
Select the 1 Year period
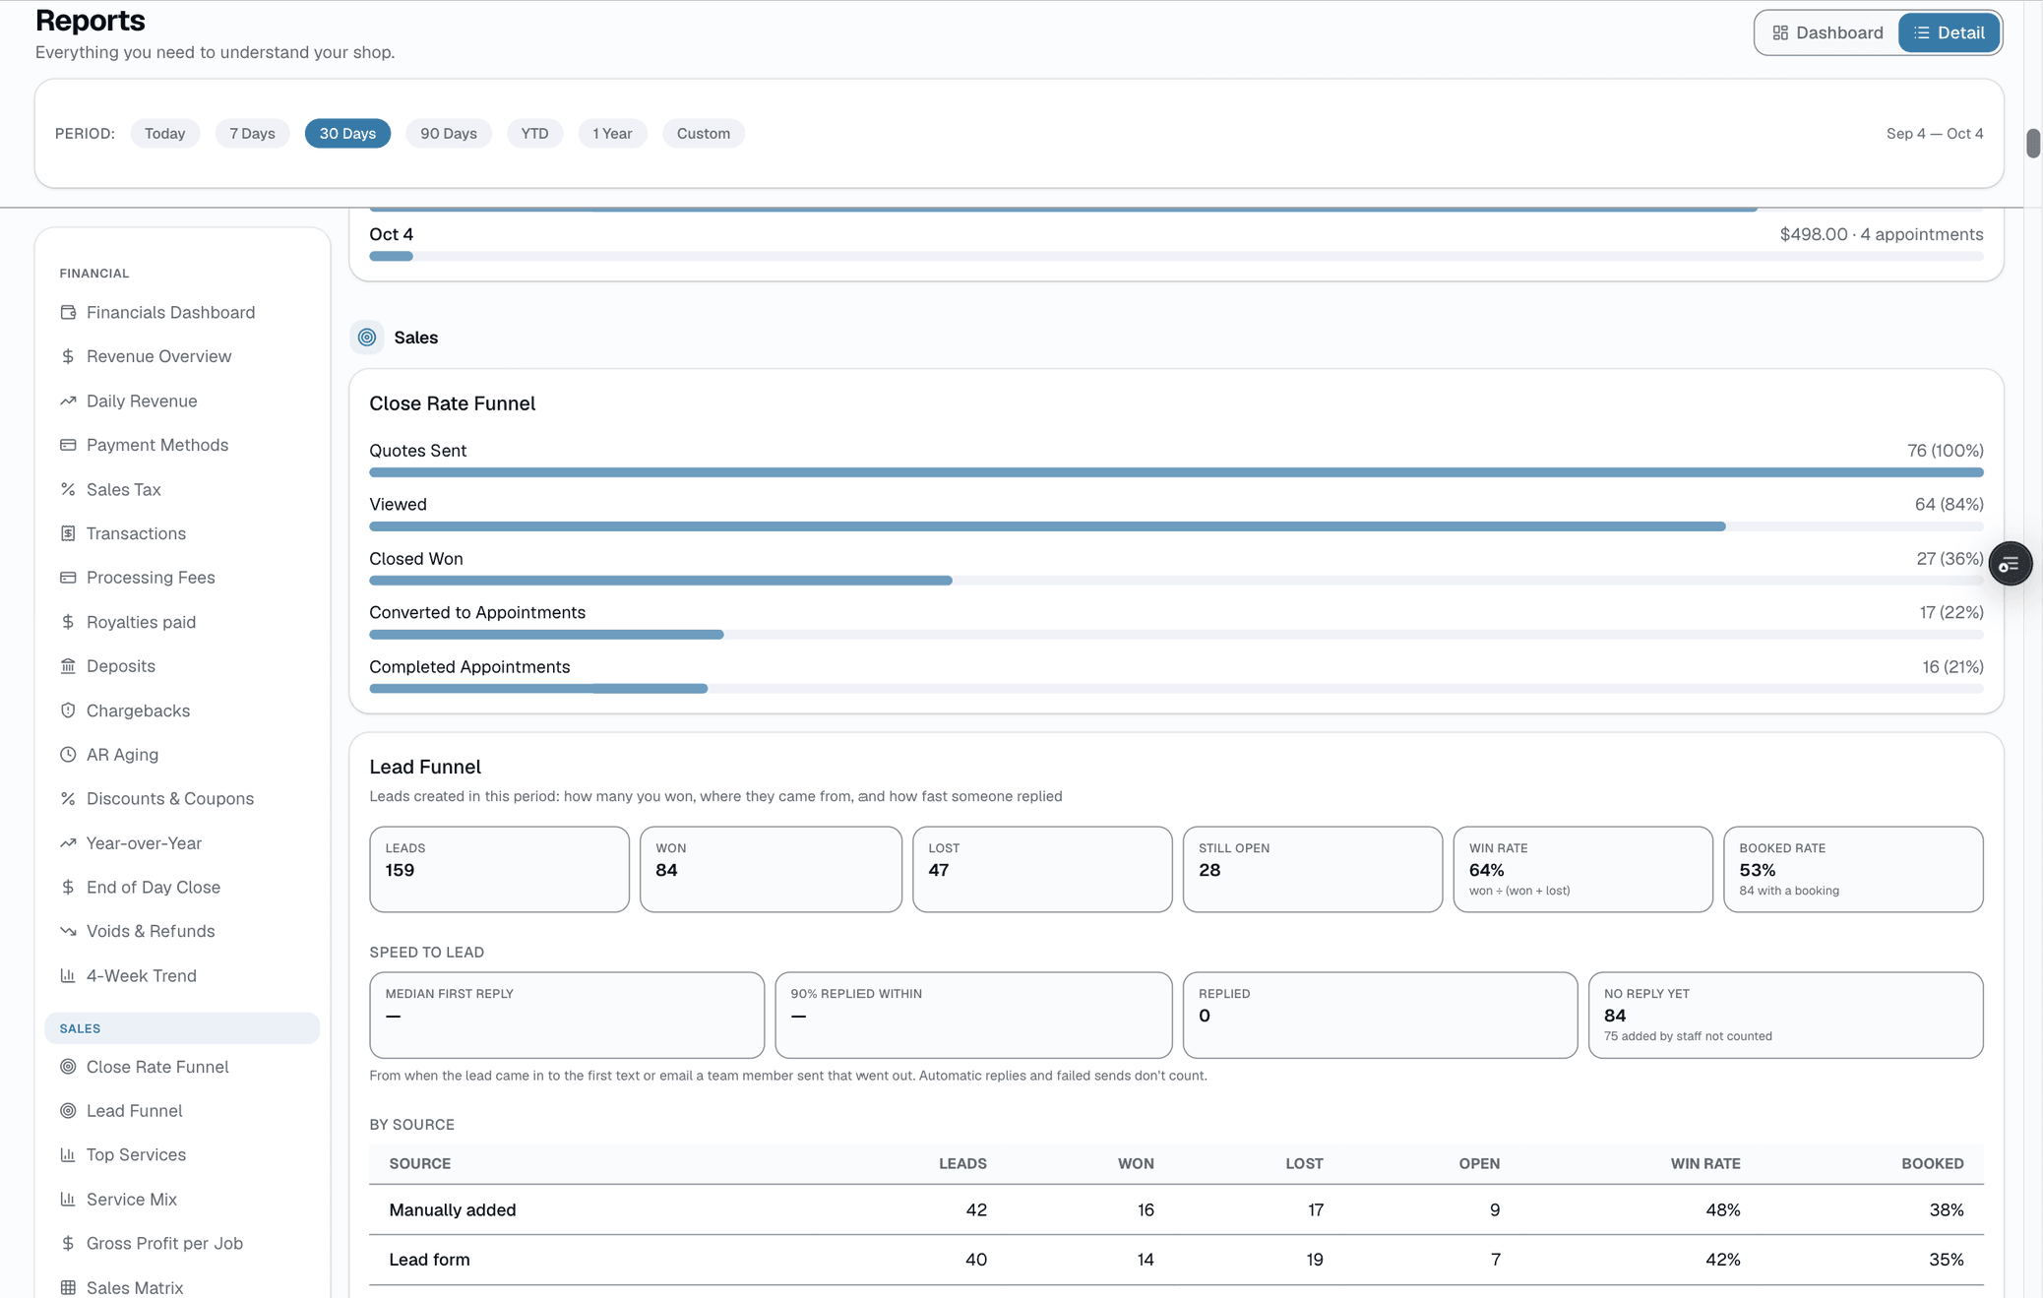[x=612, y=134]
